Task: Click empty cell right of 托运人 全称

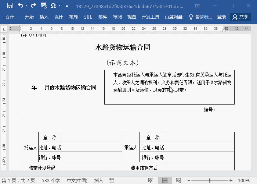Action: click(x=92, y=137)
